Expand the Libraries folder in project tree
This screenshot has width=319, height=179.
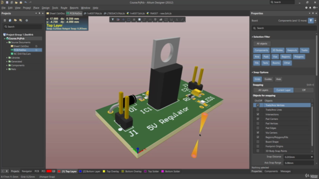[7, 58]
